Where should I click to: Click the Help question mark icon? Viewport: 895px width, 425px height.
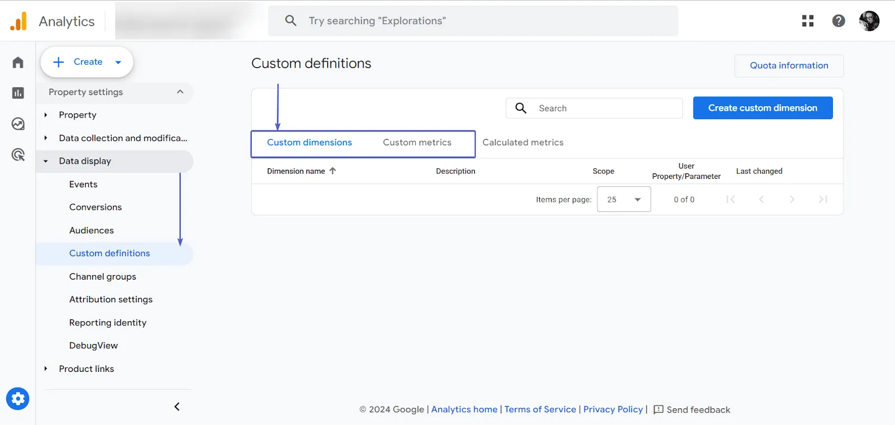[x=838, y=21]
